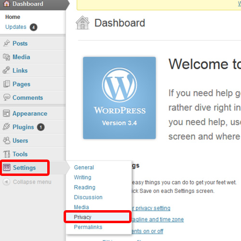The height and width of the screenshot is (241, 241).
Task: Collapse the admin menu arrow
Action: [6, 182]
